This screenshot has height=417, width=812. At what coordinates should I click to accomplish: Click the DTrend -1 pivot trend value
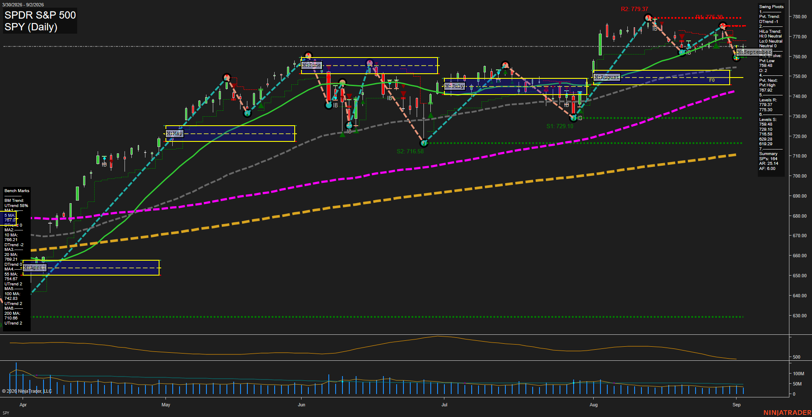point(769,22)
